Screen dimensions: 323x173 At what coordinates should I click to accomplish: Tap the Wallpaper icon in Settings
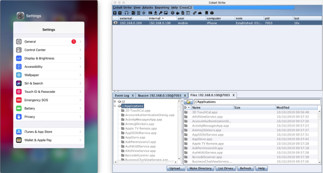(19, 75)
